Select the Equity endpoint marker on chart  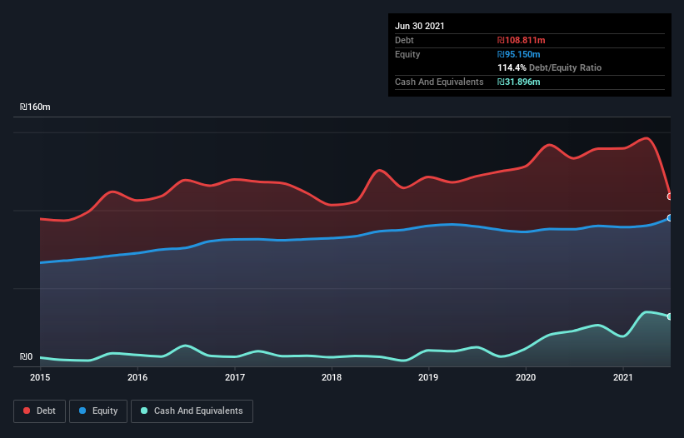pos(670,218)
